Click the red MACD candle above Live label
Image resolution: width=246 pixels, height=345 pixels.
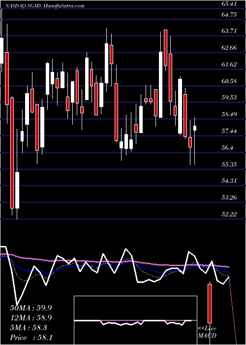point(210,304)
